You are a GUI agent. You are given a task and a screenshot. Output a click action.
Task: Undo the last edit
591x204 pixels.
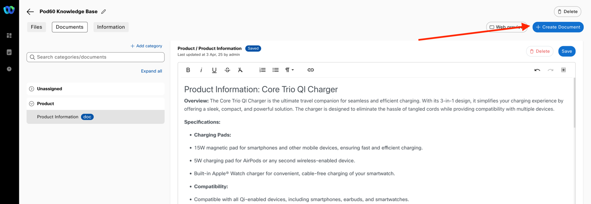click(x=537, y=70)
